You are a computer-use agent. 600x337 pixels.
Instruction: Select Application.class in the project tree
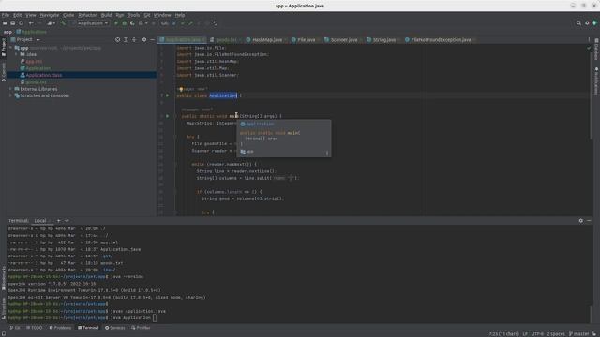coord(44,75)
